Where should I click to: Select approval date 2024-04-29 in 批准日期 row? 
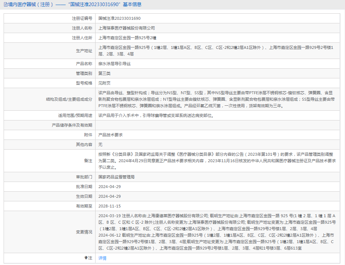(x=110, y=187)
